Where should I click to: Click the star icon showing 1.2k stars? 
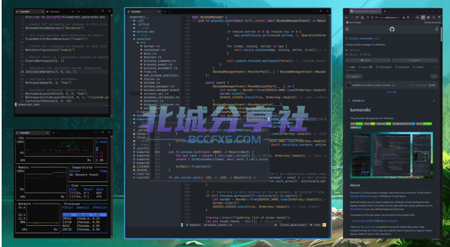tap(346, 55)
